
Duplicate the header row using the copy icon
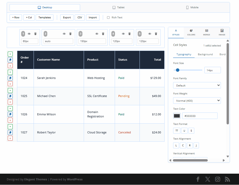(10, 60)
